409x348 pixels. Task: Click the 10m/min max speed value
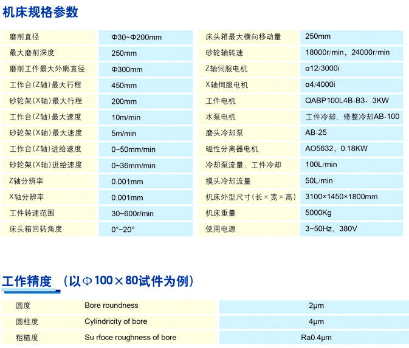pyautogui.click(x=126, y=117)
